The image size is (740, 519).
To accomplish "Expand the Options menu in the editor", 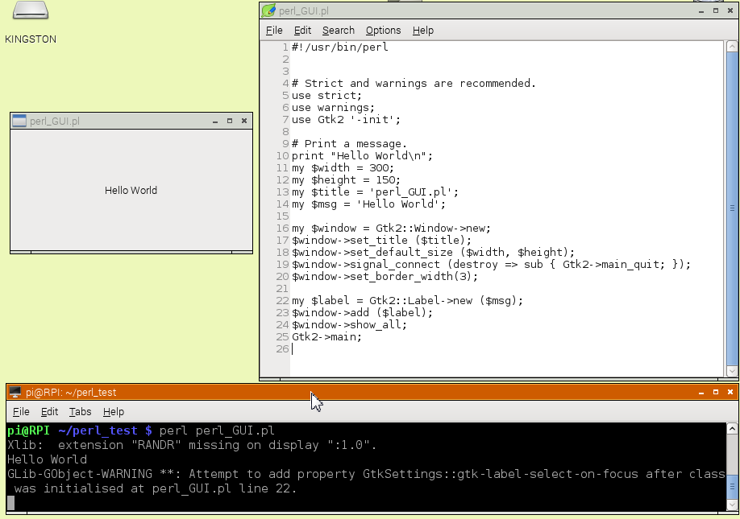I will click(383, 31).
